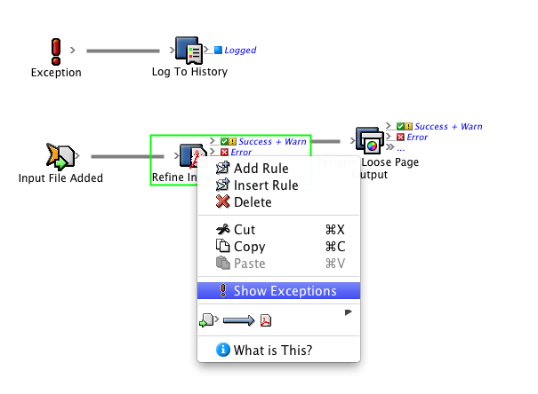Viewport: 538px width, 394px height.
Task: Expand the double-chevron more results under Loose Page Output
Action: [x=389, y=148]
